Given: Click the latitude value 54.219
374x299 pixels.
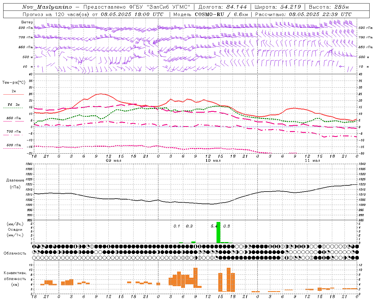Looking at the screenshot, I should coord(291,7).
